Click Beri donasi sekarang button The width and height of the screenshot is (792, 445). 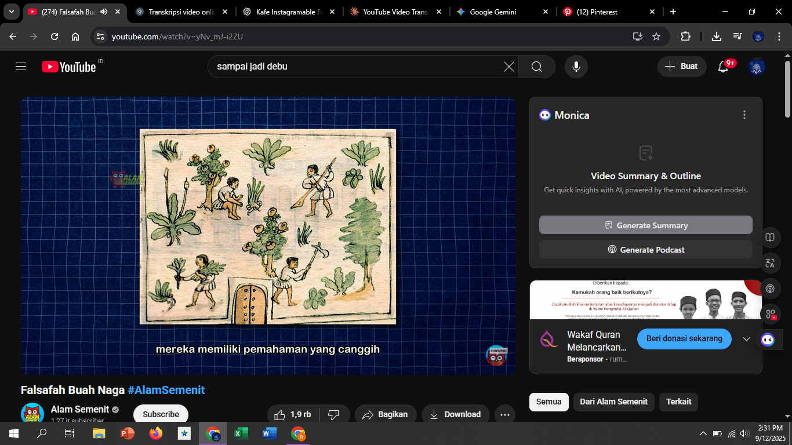pos(685,338)
